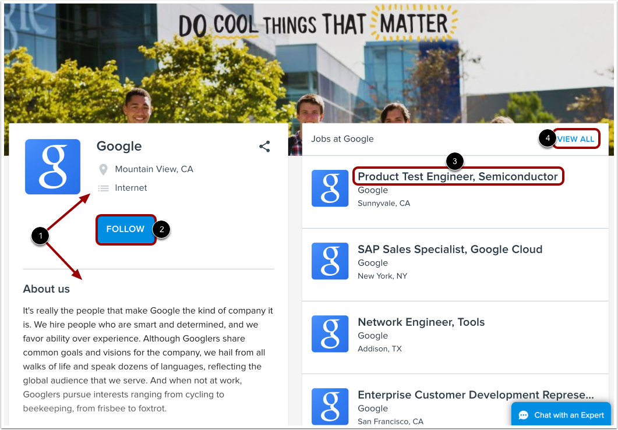Image resolution: width=618 pixels, height=430 pixels.
Task: Click logo beside Enterprise Customer Development job
Action: (x=330, y=406)
